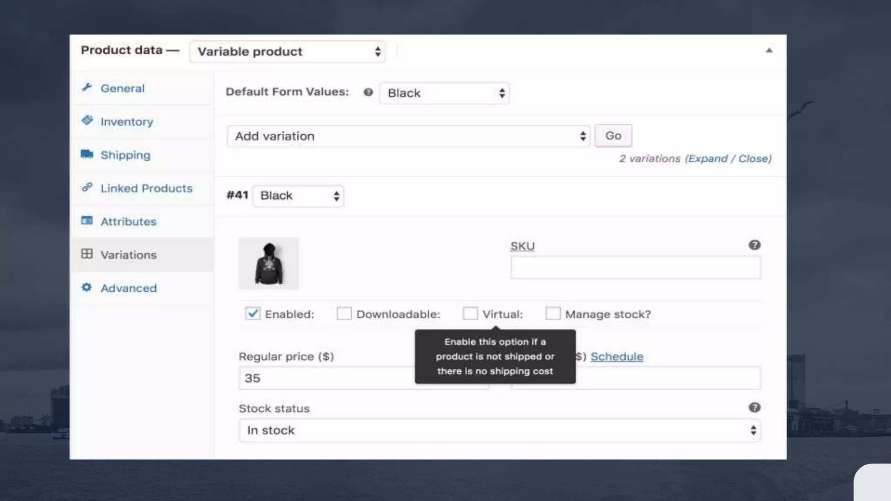Open the Add variation dropdown
Screen dimensions: 891x501
click(x=408, y=136)
